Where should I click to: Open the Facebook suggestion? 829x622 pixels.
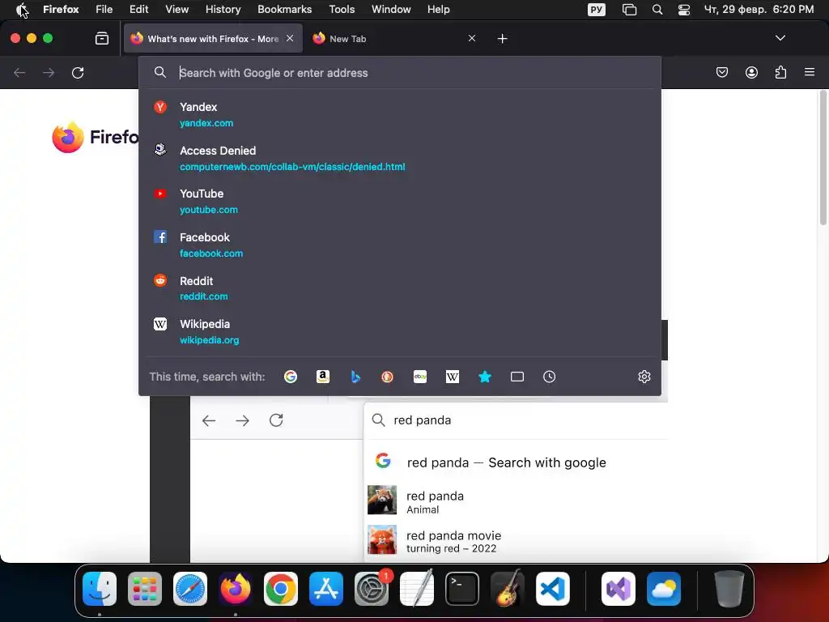[400, 245]
